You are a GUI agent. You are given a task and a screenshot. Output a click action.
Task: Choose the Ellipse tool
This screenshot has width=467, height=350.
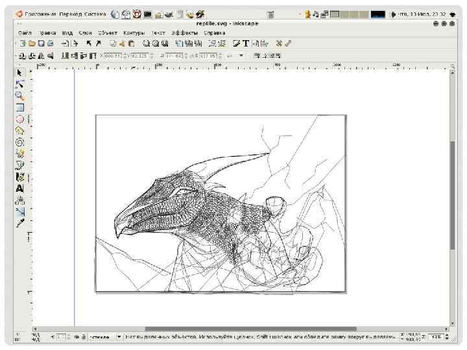click(19, 119)
